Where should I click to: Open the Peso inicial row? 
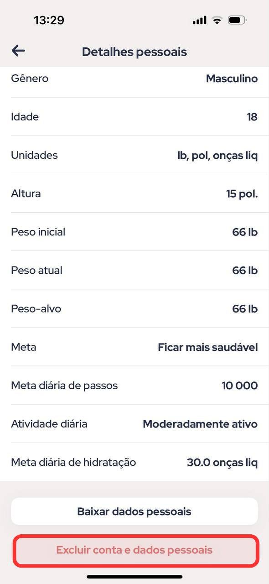[x=134, y=232]
